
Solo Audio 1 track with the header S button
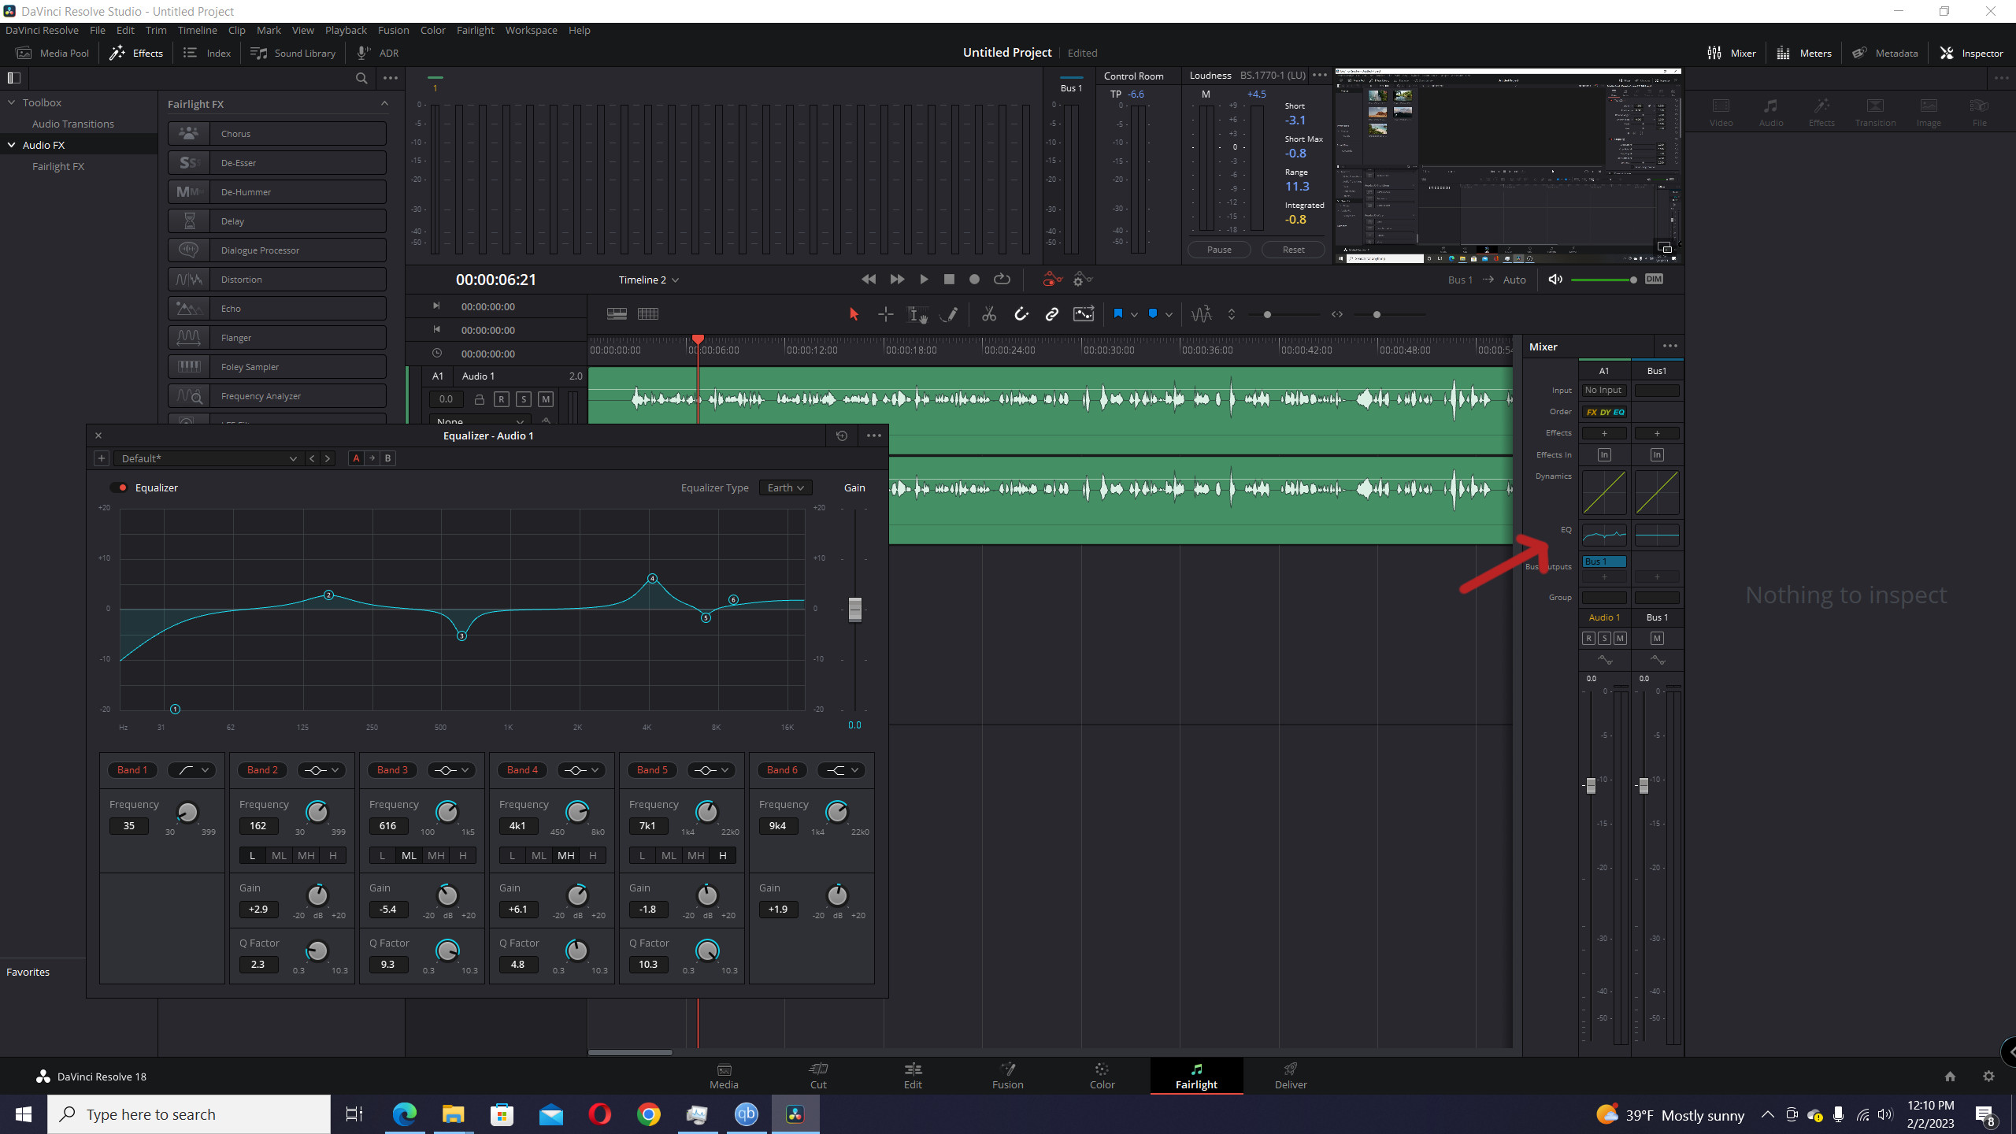[x=524, y=399]
